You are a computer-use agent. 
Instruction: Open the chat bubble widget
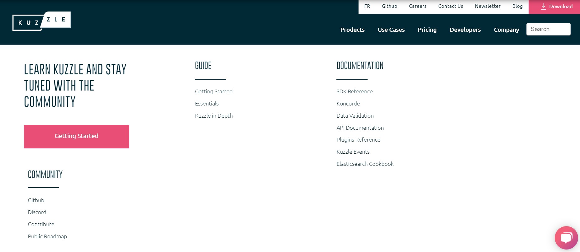click(x=566, y=238)
